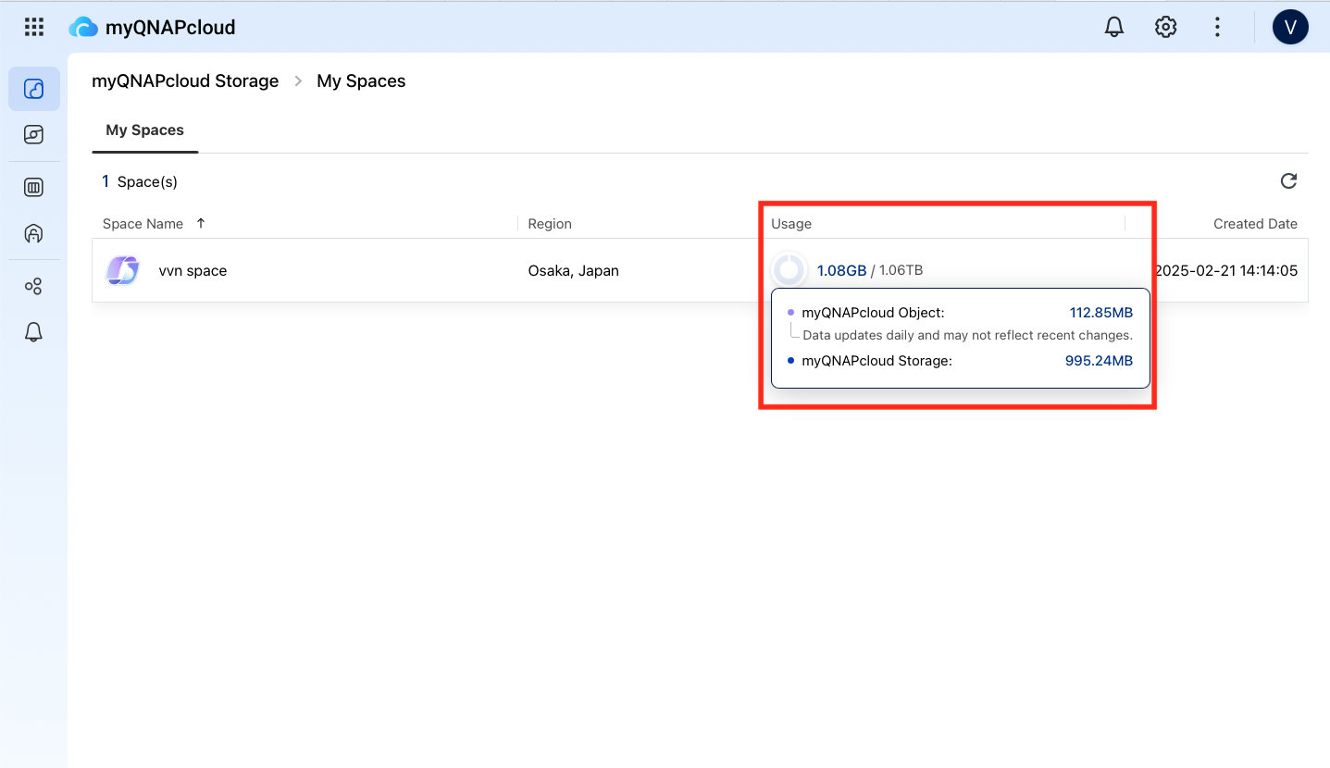Open the sidebar three-circles icon
1330x768 pixels.
(x=34, y=287)
